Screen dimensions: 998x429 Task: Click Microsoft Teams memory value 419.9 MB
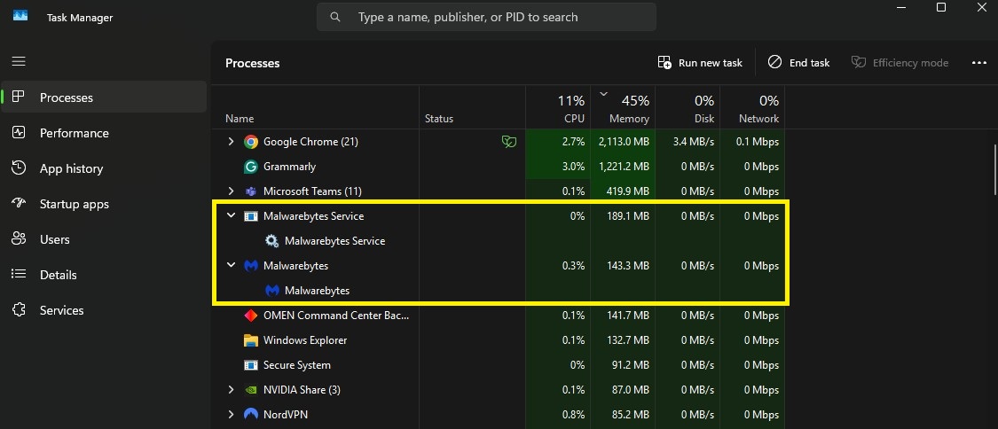(x=628, y=191)
